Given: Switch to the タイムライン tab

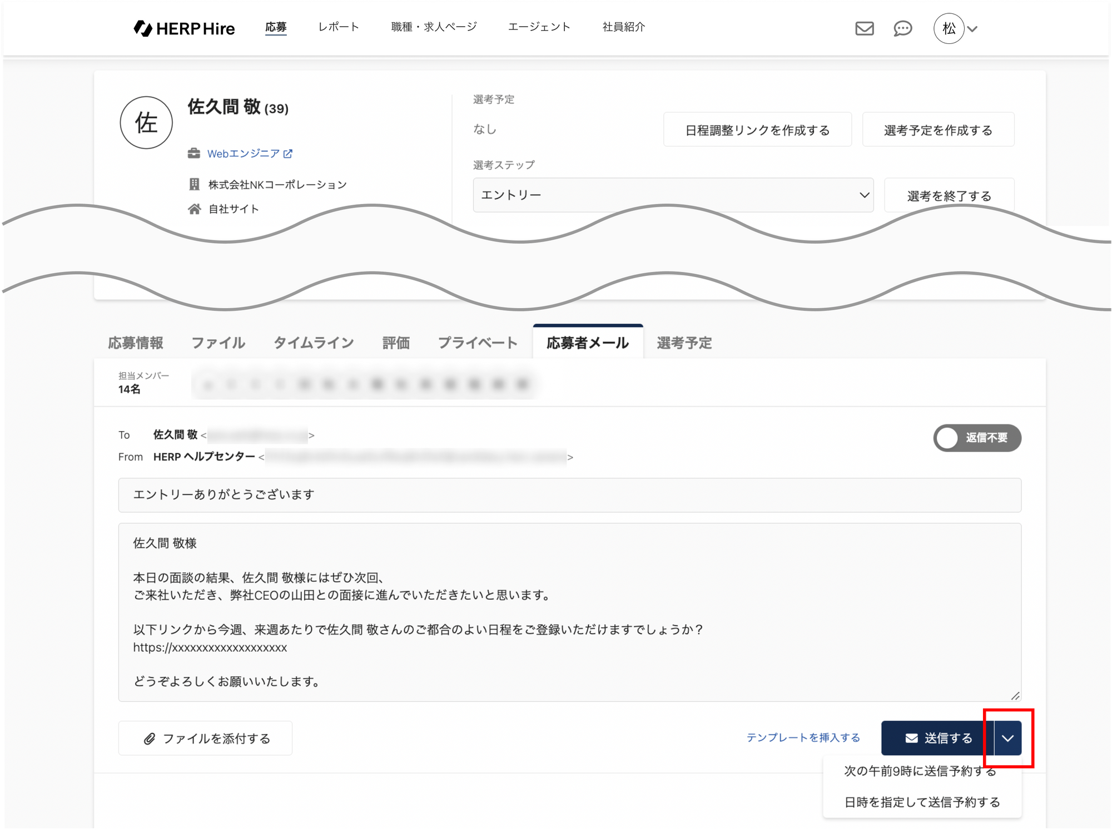Looking at the screenshot, I should 314,343.
